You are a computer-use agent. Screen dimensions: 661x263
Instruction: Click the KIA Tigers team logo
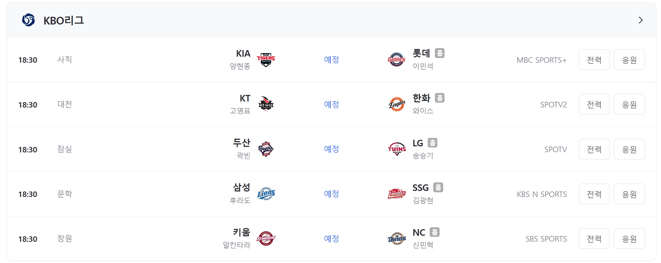[266, 60]
